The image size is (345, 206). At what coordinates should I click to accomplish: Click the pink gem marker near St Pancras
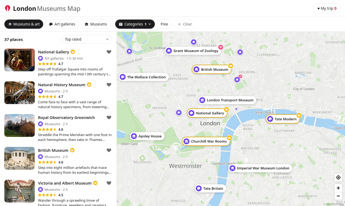coord(221,47)
